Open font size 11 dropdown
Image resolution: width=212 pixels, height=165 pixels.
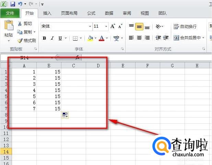pos(106,26)
